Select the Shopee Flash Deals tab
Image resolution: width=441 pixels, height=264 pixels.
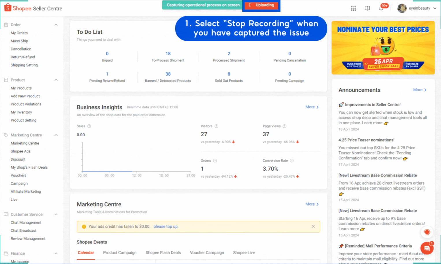pyautogui.click(x=163, y=252)
